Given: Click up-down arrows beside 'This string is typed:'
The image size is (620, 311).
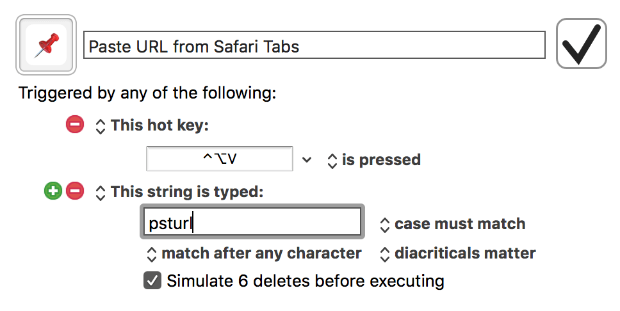Looking at the screenshot, I should pos(100,192).
